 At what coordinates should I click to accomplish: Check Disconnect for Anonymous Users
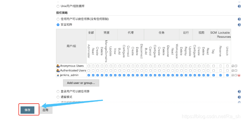(x=142, y=66)
